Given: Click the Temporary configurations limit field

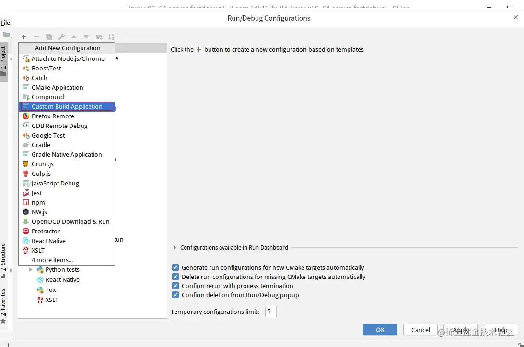Looking at the screenshot, I should 271,312.
